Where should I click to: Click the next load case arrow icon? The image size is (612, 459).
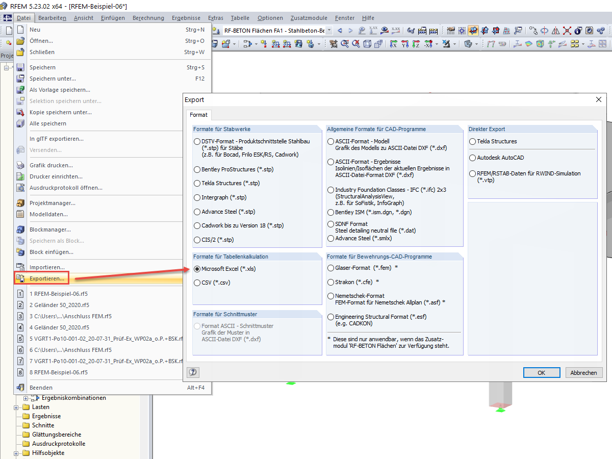point(351,31)
